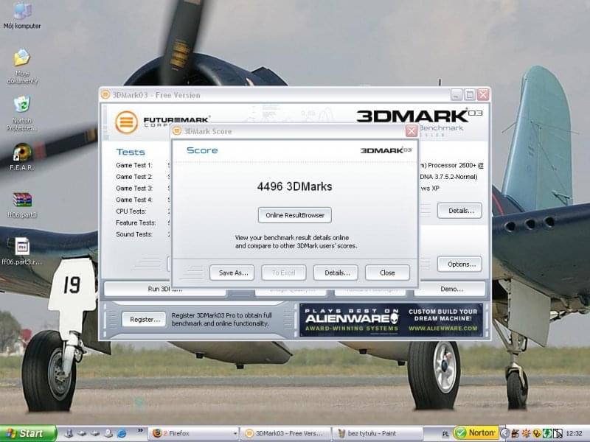Open the Mój komputer desktop icon

(x=22, y=12)
